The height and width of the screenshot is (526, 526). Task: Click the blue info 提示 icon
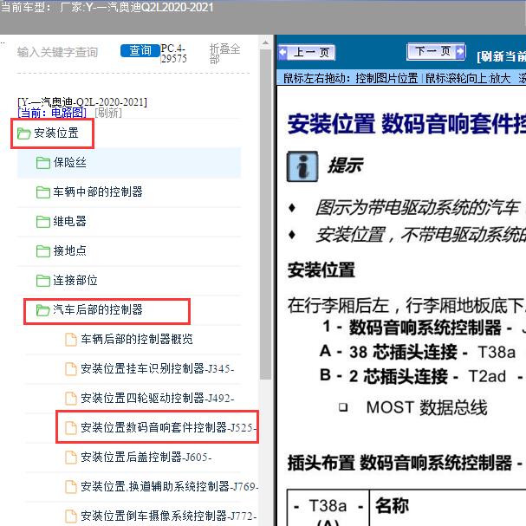point(302,166)
